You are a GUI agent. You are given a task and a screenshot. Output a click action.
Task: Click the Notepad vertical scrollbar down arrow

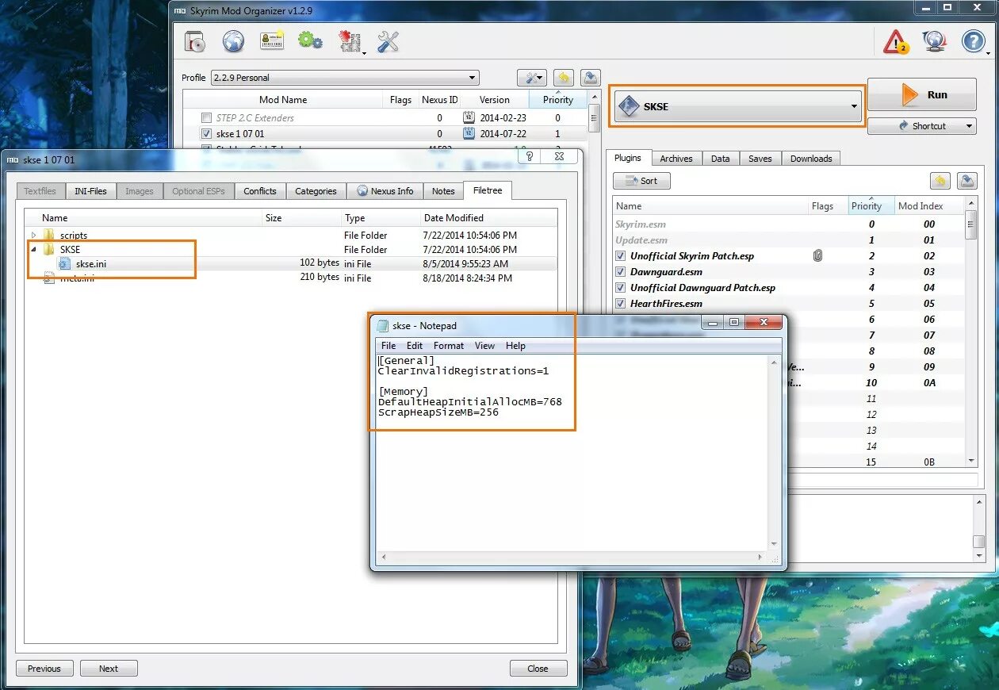click(x=775, y=544)
